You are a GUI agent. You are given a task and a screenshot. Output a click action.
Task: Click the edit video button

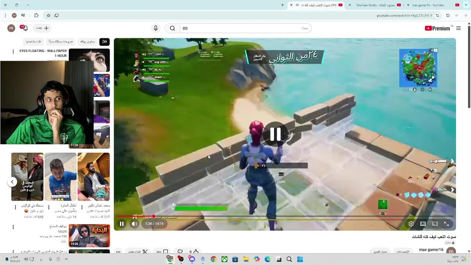(380, 252)
